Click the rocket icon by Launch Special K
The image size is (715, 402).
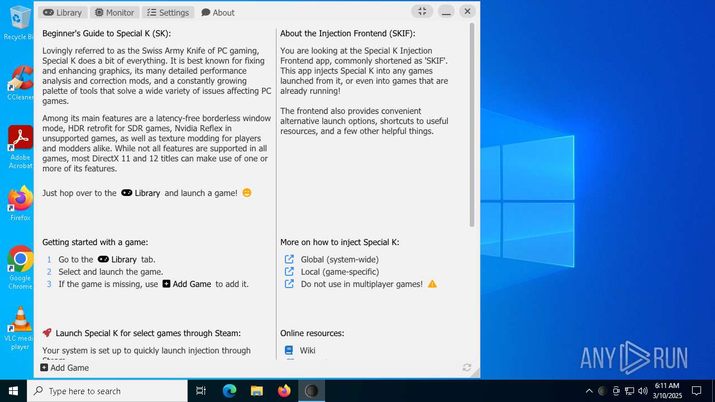(x=47, y=333)
